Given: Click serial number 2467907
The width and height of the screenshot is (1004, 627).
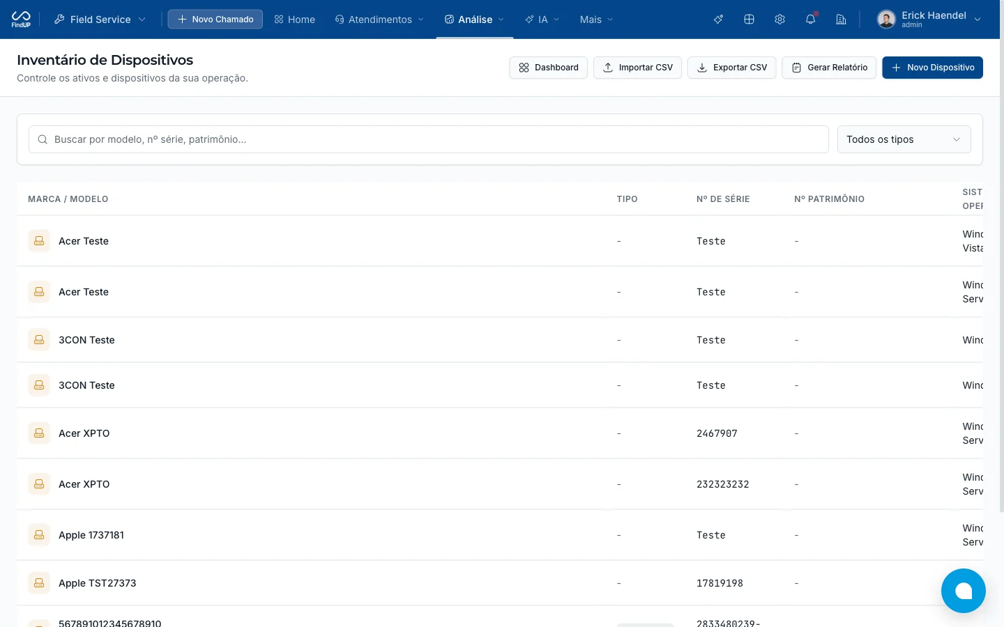Looking at the screenshot, I should pyautogui.click(x=717, y=433).
